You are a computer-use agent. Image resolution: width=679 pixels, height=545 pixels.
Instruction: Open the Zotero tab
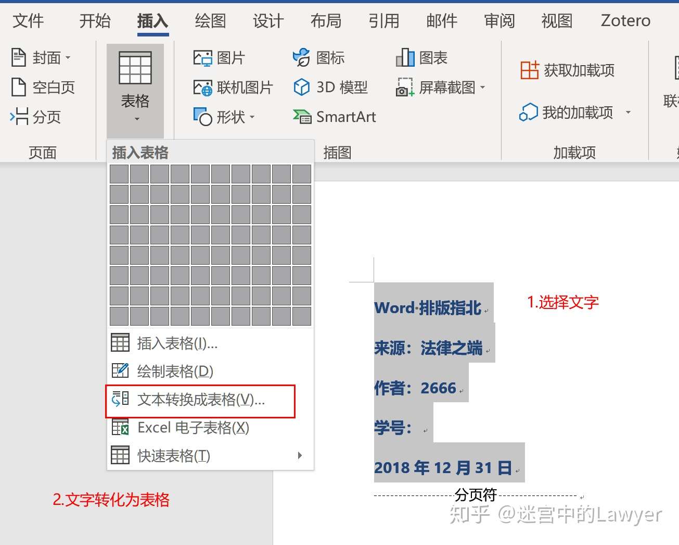pos(626,21)
